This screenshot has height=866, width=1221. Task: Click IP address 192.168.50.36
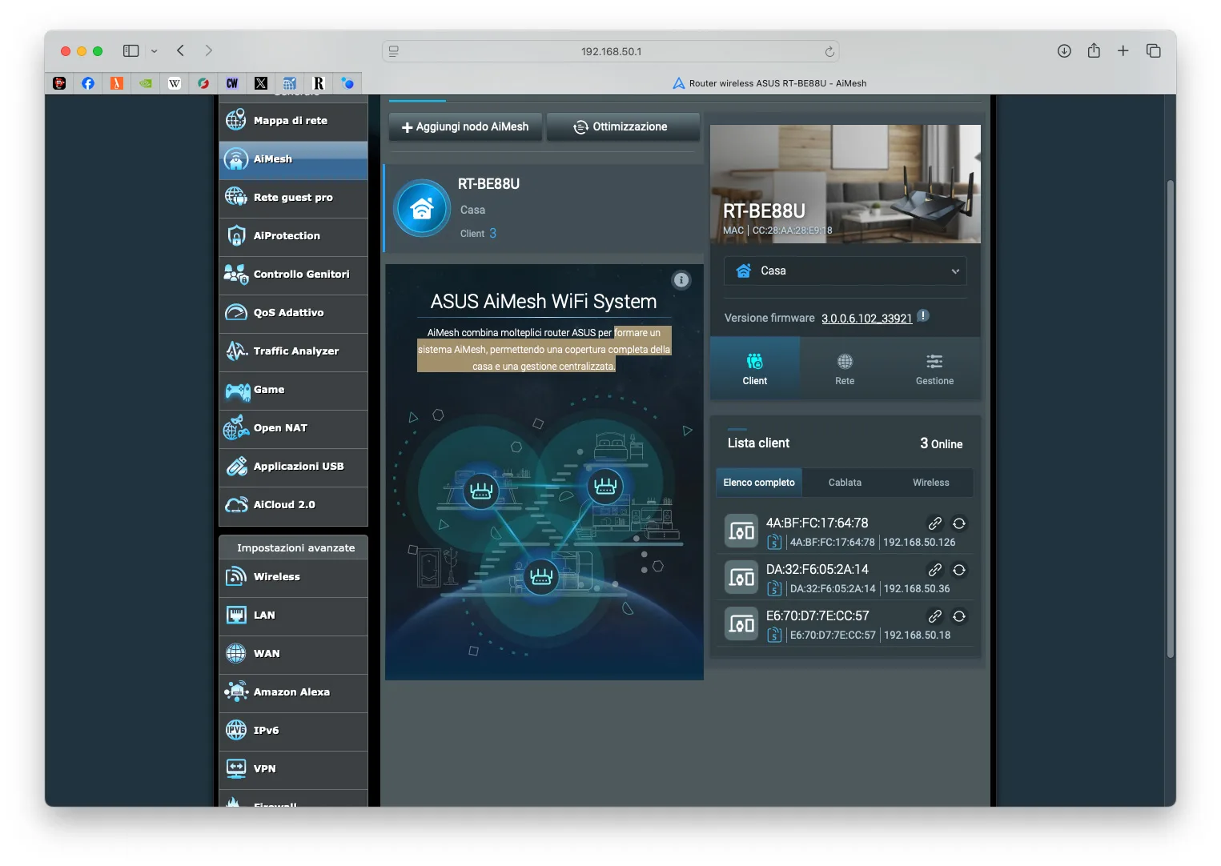(917, 589)
